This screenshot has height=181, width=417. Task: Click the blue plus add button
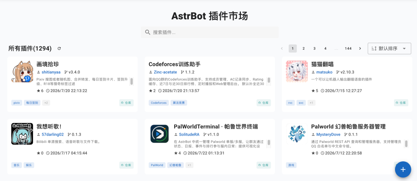click(403, 169)
